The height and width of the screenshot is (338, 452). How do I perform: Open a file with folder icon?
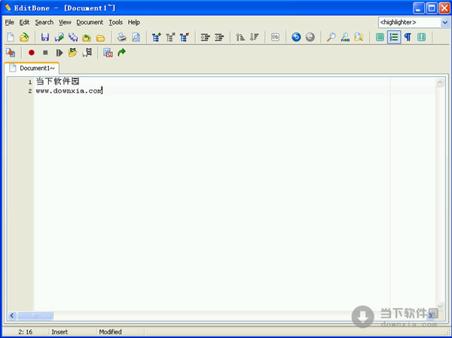pos(25,37)
